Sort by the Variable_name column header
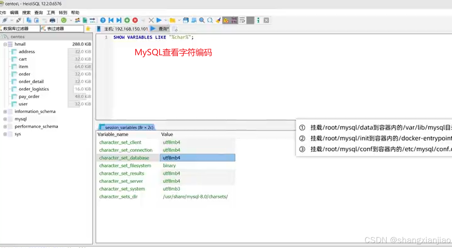Viewport: 452px width, 248px height. pos(113,134)
